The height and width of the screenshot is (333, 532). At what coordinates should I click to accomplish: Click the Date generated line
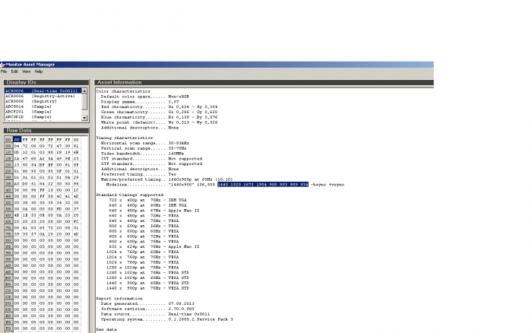click(147, 303)
